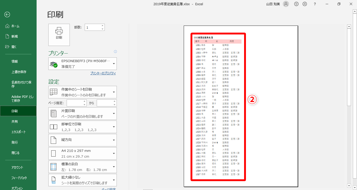This screenshot has width=357, height=190.
Task: Click the smiley face feedback icon
Action: coord(296,4)
